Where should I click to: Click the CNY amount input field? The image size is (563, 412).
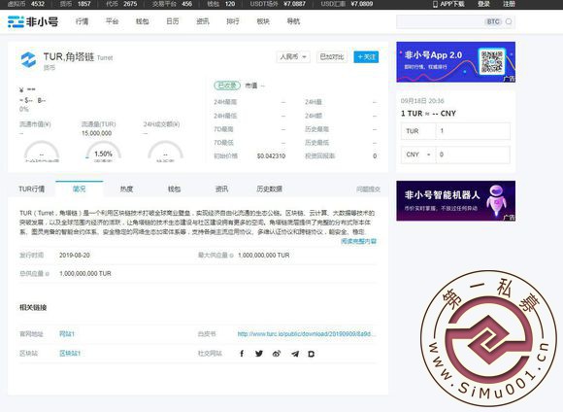click(473, 154)
